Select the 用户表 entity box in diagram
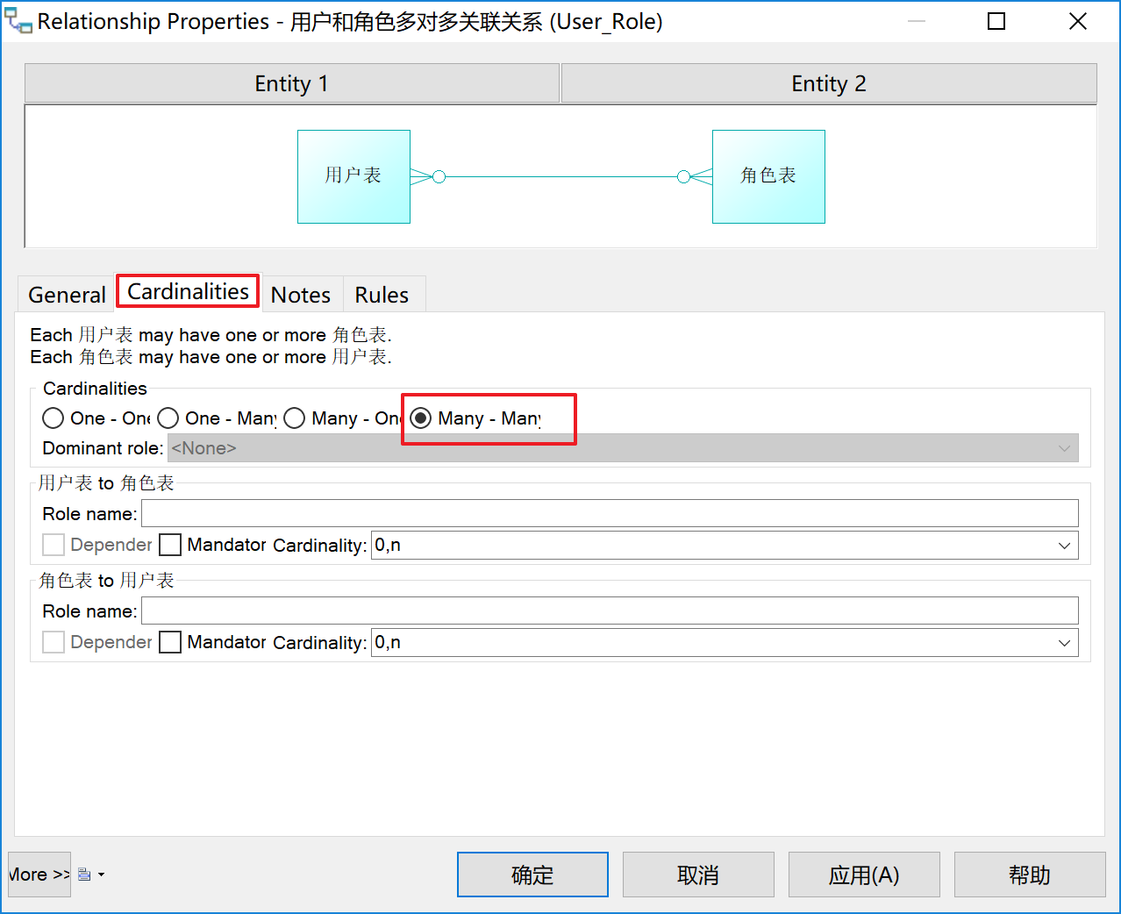This screenshot has width=1121, height=914. pyautogui.click(x=353, y=176)
